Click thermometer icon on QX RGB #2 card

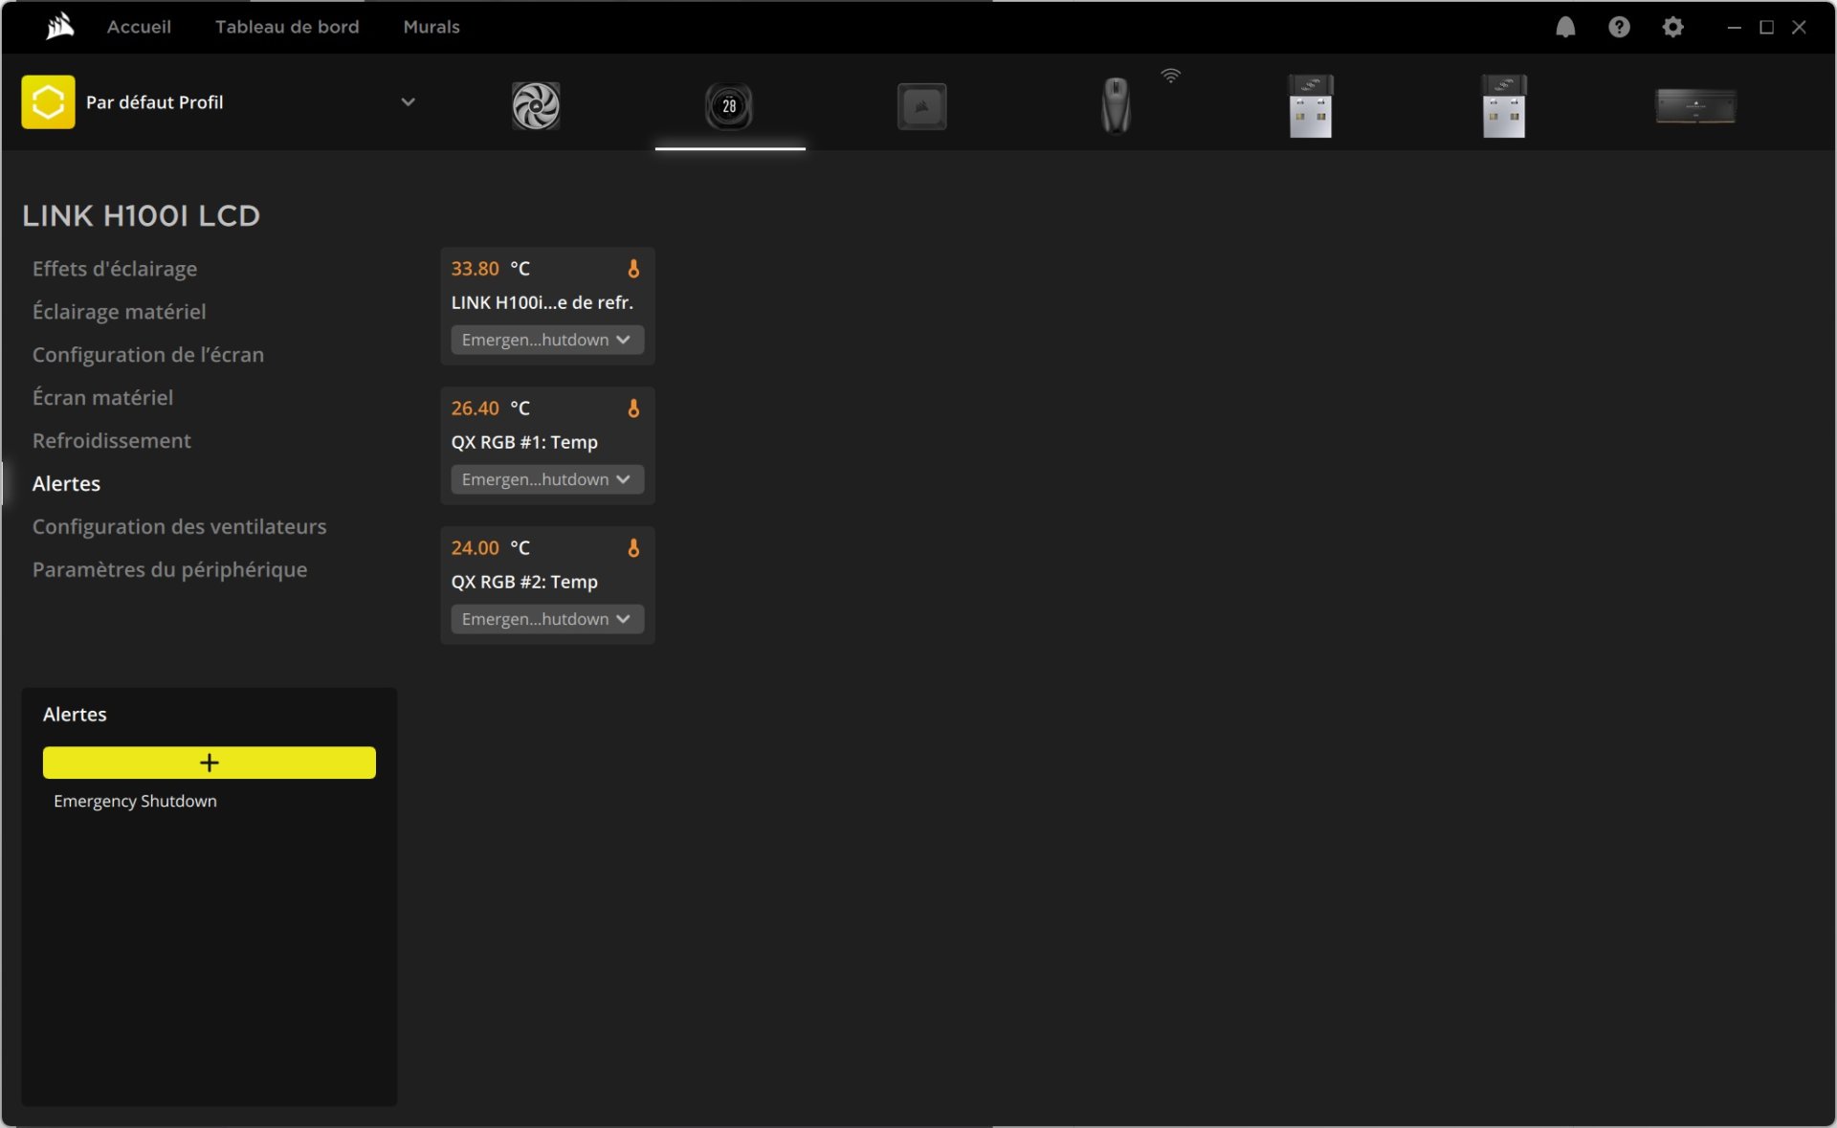[633, 547]
